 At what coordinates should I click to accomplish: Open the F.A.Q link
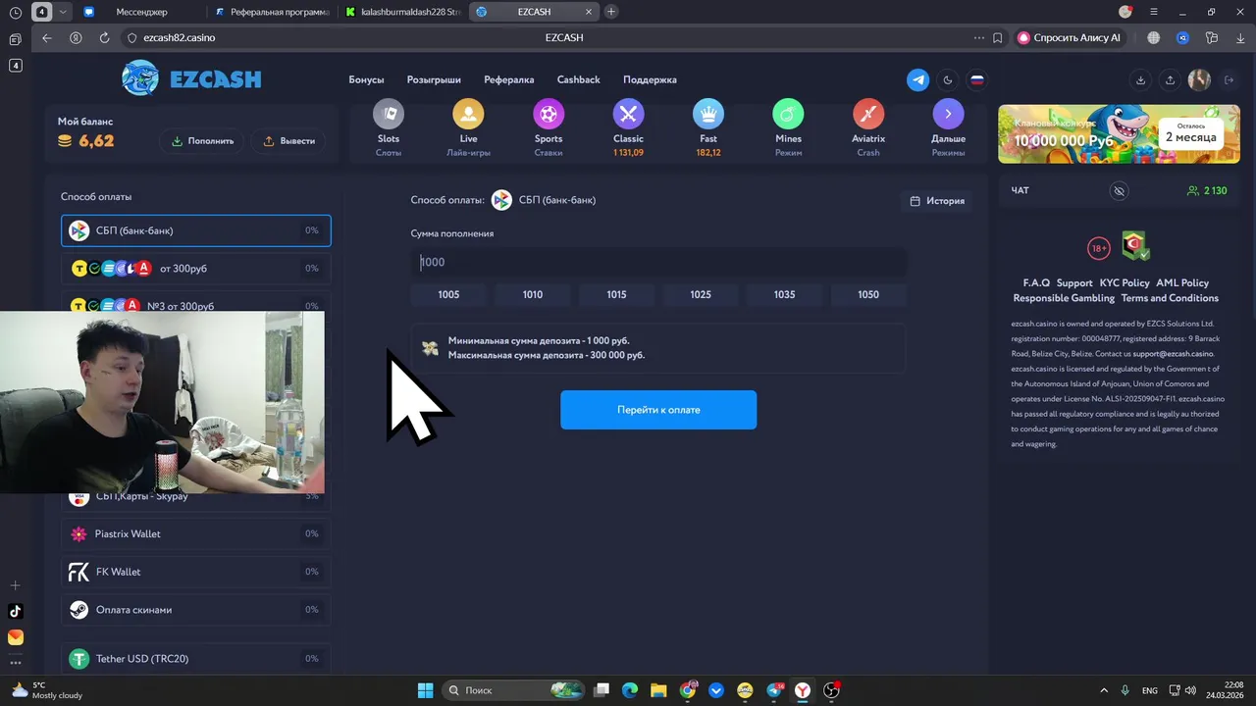coord(1036,282)
